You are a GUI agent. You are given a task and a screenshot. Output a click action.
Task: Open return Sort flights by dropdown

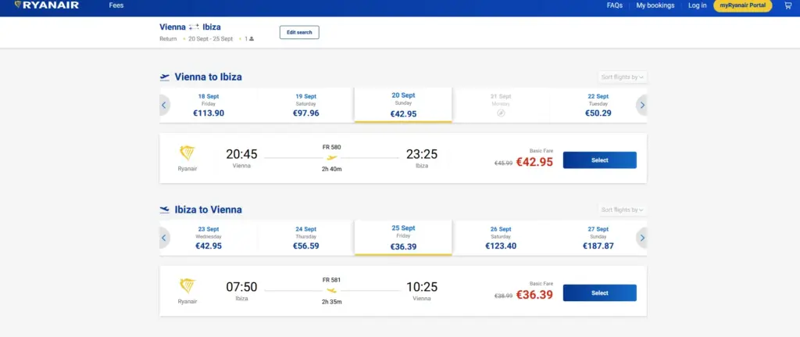click(x=623, y=210)
